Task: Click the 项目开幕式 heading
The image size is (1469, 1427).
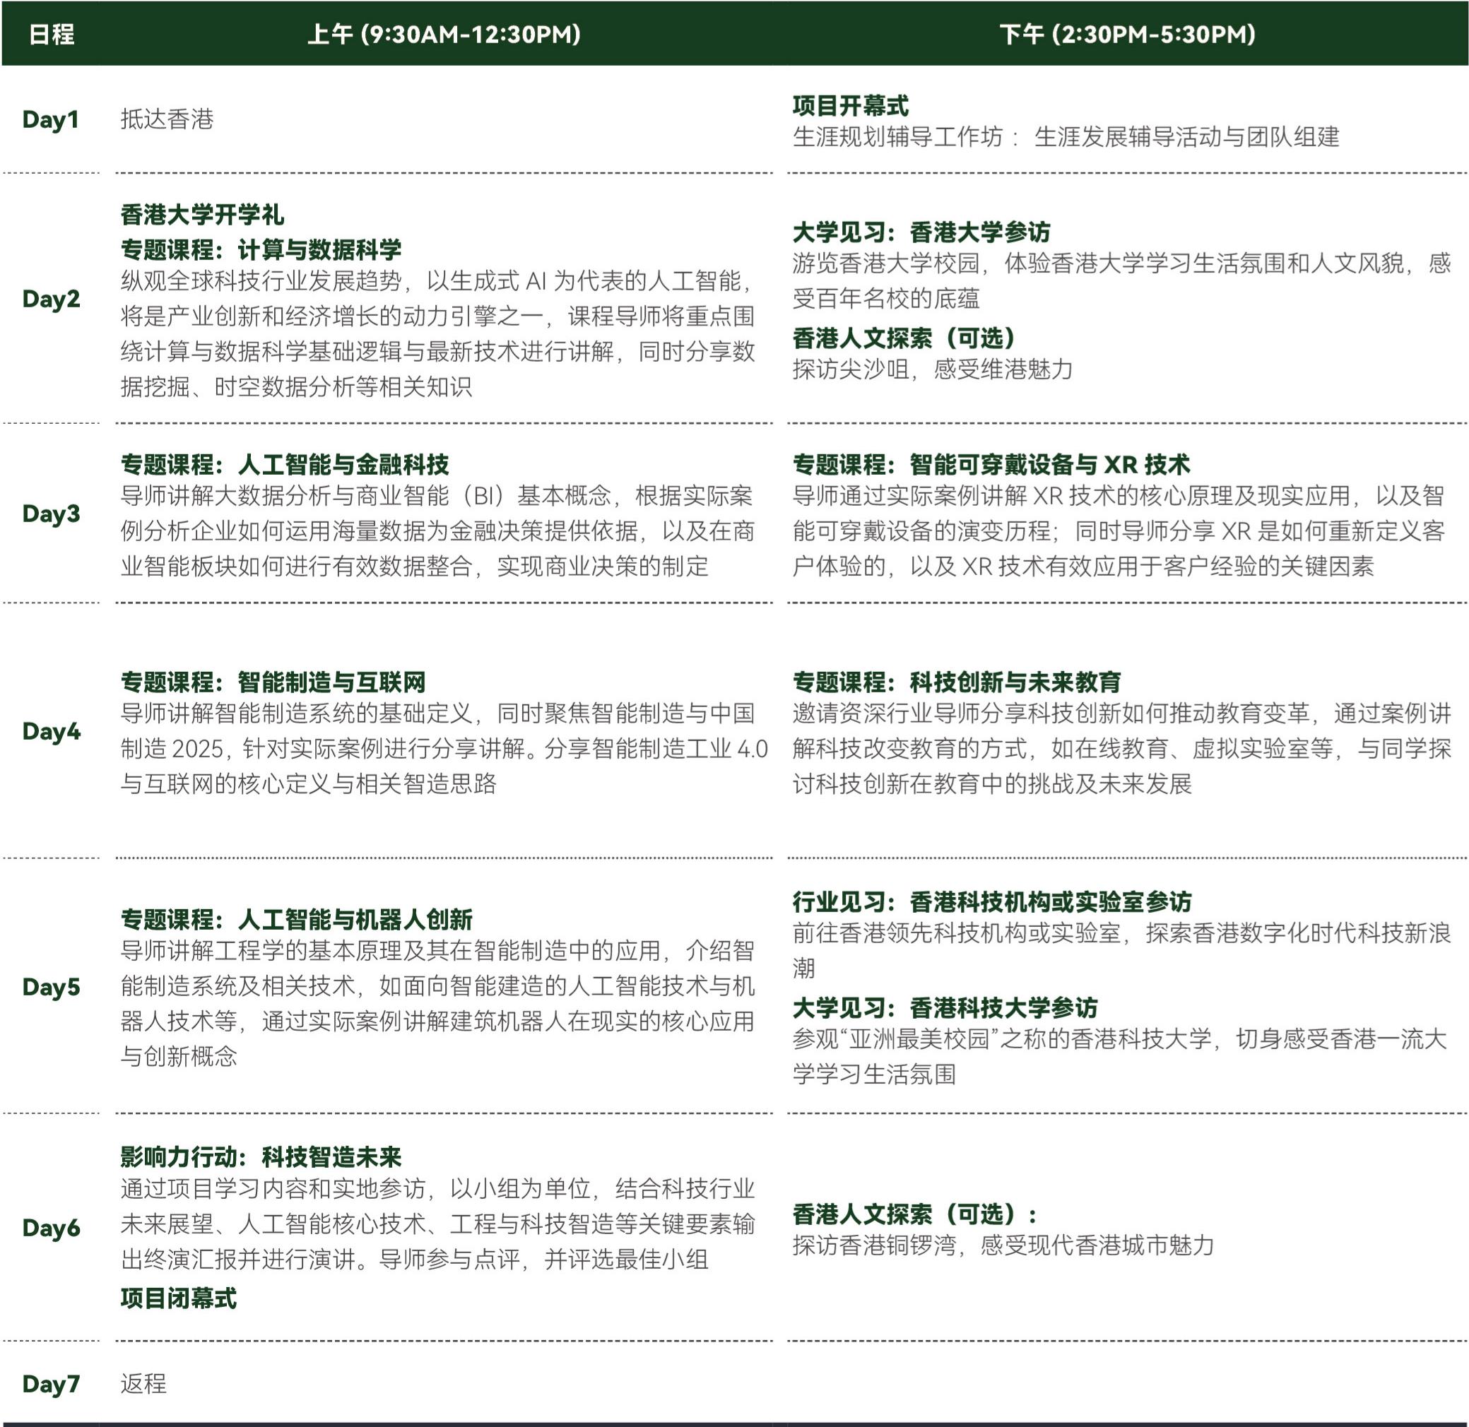Action: pos(850,106)
